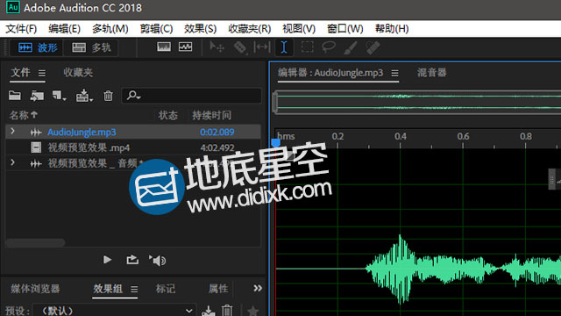Delete selected file with trash icon
Screen dimensions: 561x316
point(108,96)
